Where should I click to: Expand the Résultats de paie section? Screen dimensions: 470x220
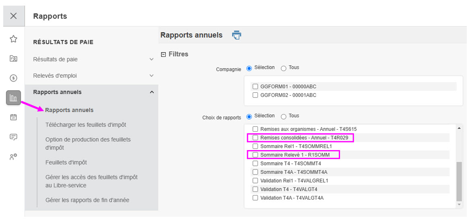[151, 59]
